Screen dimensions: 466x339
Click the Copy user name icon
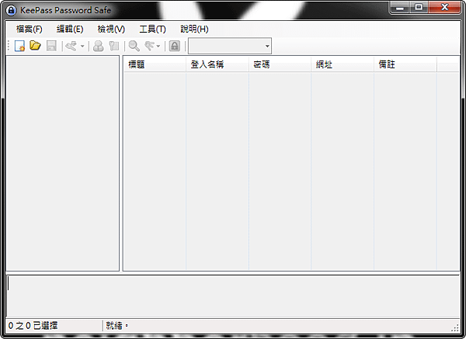(x=98, y=46)
